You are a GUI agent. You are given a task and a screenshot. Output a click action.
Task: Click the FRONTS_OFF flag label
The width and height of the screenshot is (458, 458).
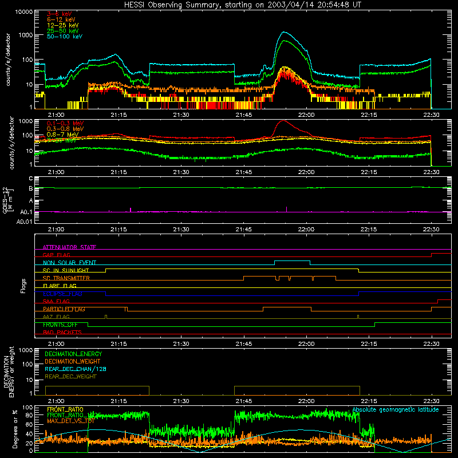pos(60,325)
